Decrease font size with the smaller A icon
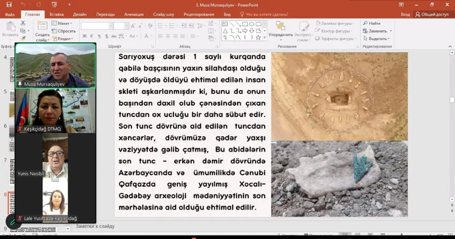455x239 pixels. (x=140, y=26)
